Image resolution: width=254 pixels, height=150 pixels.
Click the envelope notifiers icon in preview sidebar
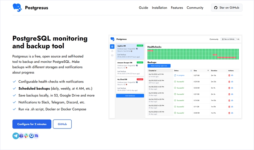pos(112,55)
